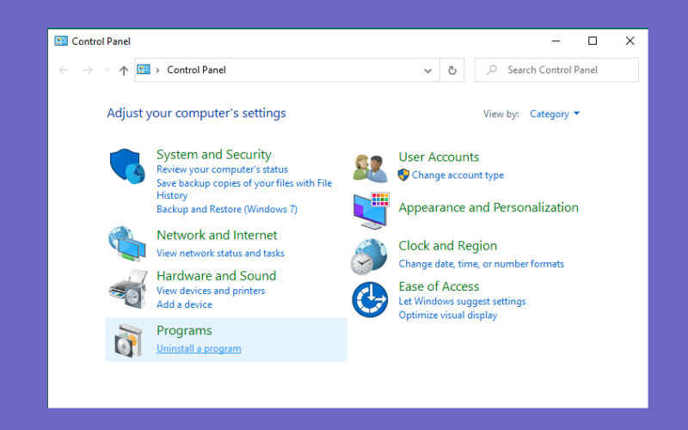Open Clock and Region heading
This screenshot has height=430, width=688.
(447, 246)
